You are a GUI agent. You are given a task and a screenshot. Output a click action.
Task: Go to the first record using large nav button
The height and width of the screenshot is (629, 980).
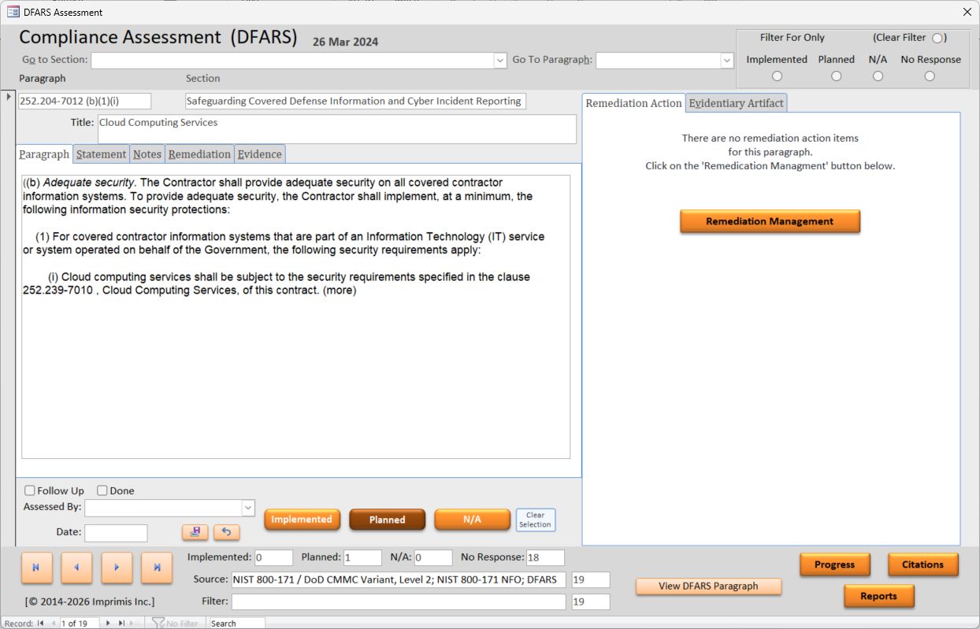click(37, 568)
